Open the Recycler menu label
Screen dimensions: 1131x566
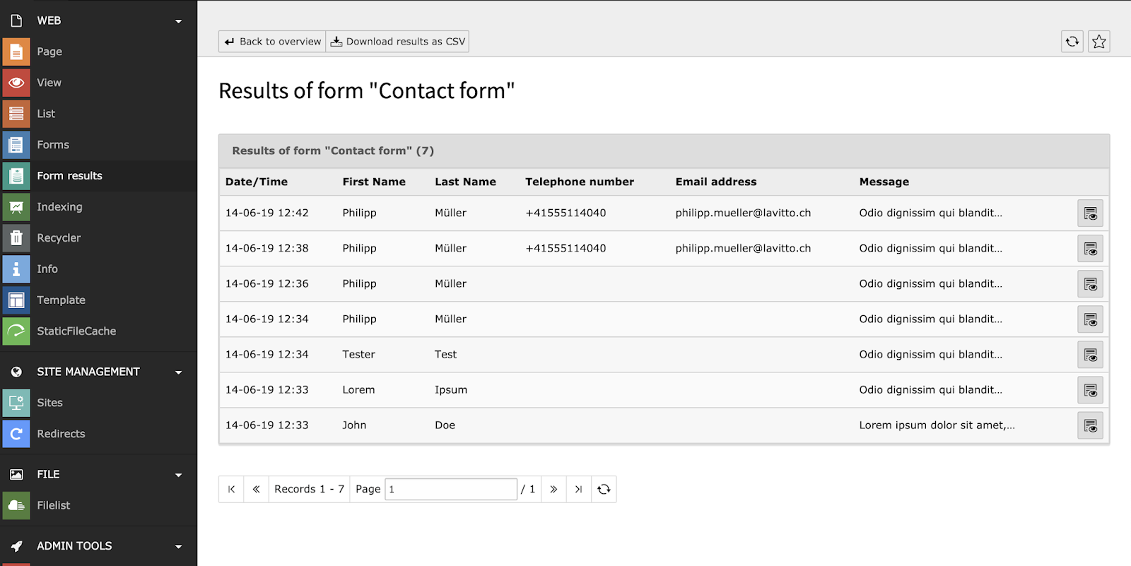59,238
